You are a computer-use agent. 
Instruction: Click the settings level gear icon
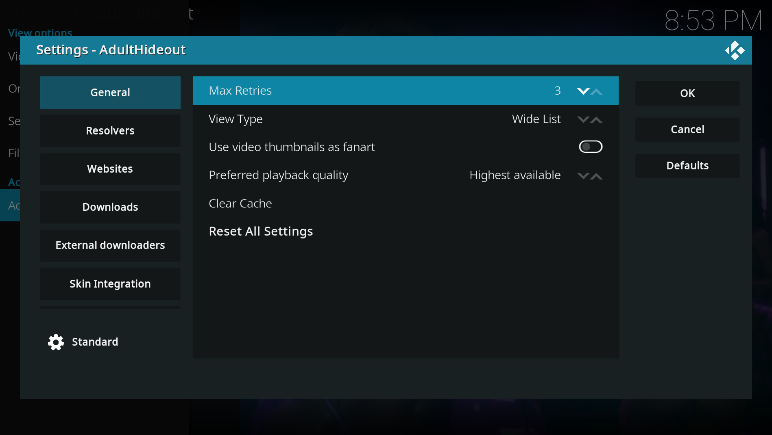(x=56, y=342)
